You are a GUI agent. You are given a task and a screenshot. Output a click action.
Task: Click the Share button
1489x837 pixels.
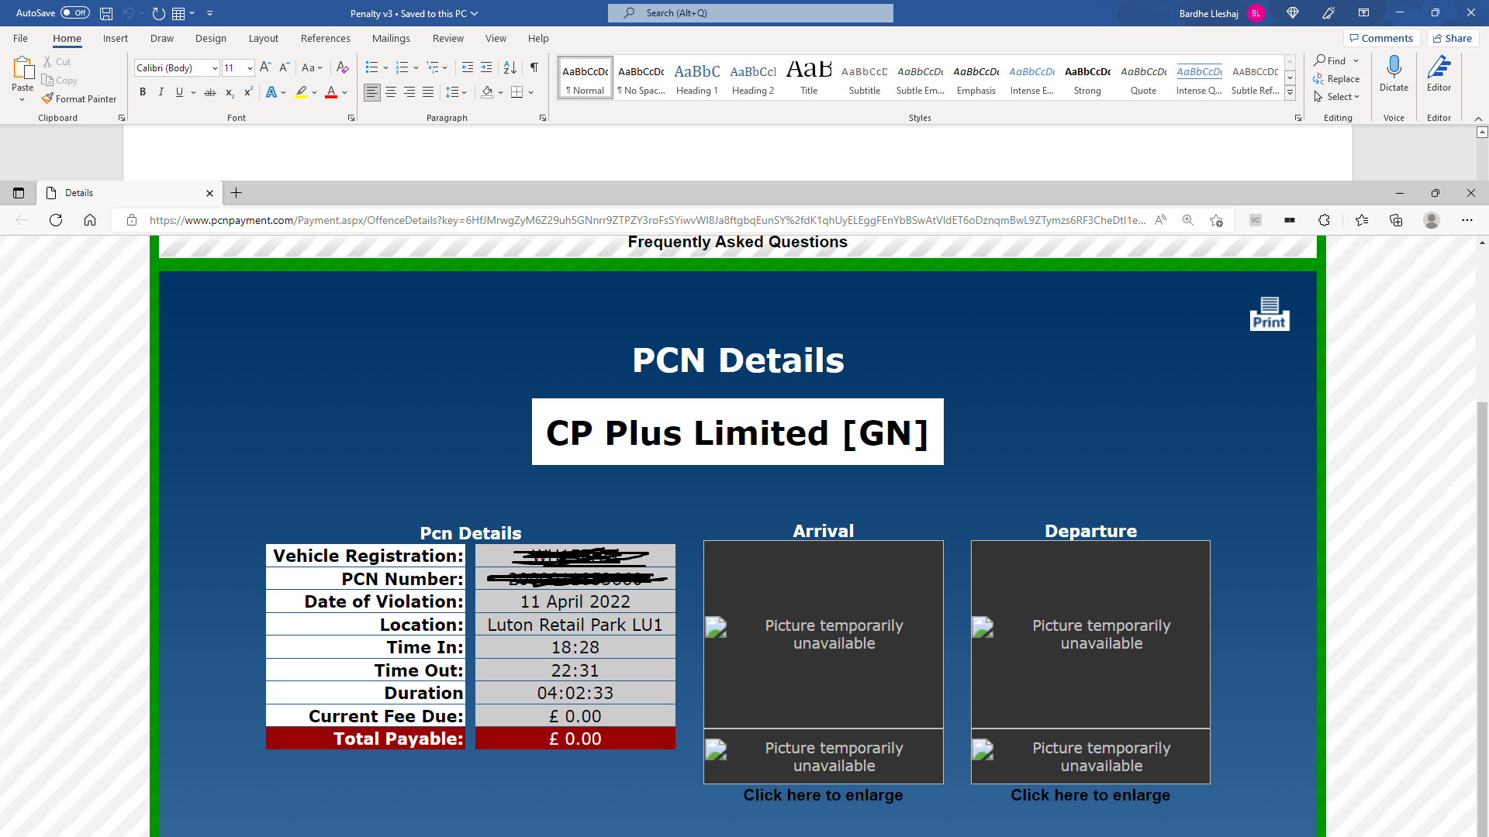pos(1453,38)
